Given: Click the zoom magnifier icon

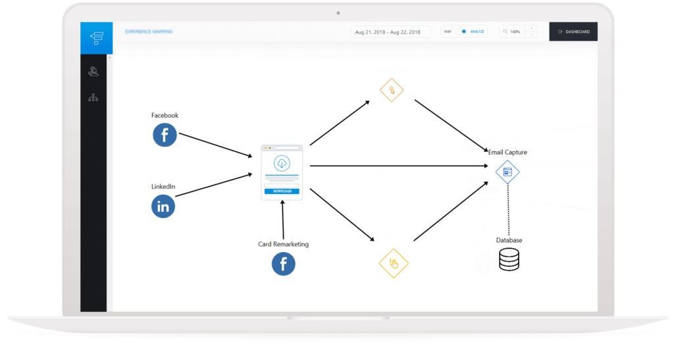Looking at the screenshot, I should coord(505,32).
